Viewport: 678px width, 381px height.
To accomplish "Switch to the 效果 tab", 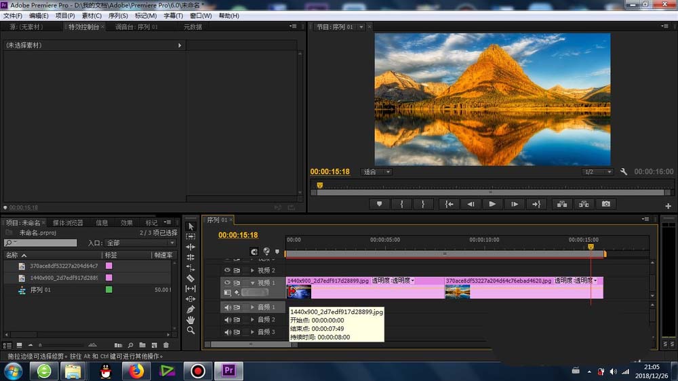I will click(x=126, y=223).
